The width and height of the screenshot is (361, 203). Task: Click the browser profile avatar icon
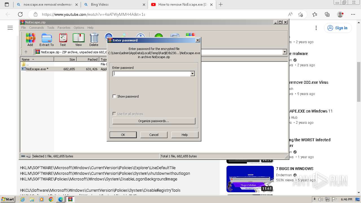340,14
